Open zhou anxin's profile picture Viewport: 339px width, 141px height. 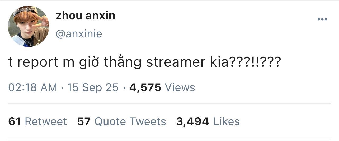tap(29, 26)
